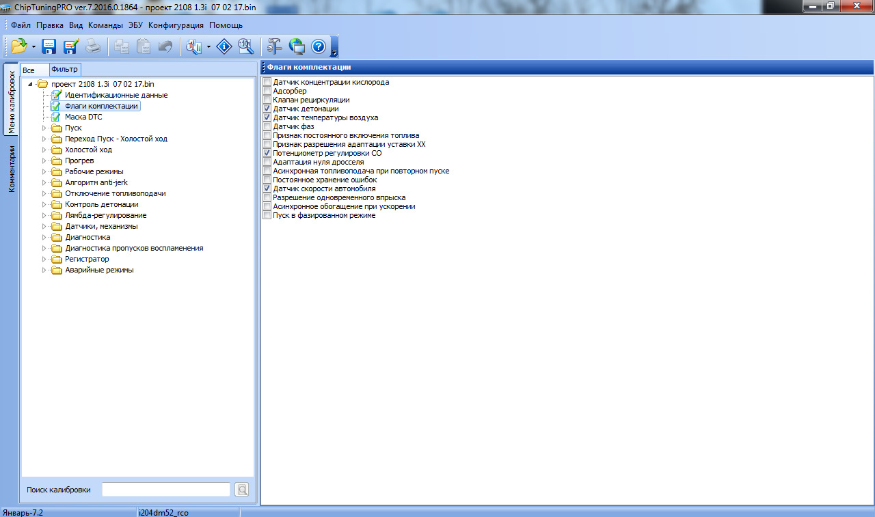Viewport: 875px width, 517px height.
Task: Uncheck Датчик температуры воздуха checkbox
Action: coord(267,117)
